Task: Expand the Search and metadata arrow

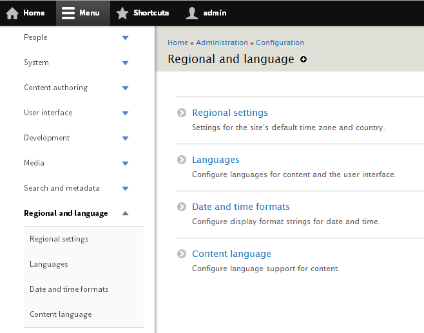Action: [125, 189]
